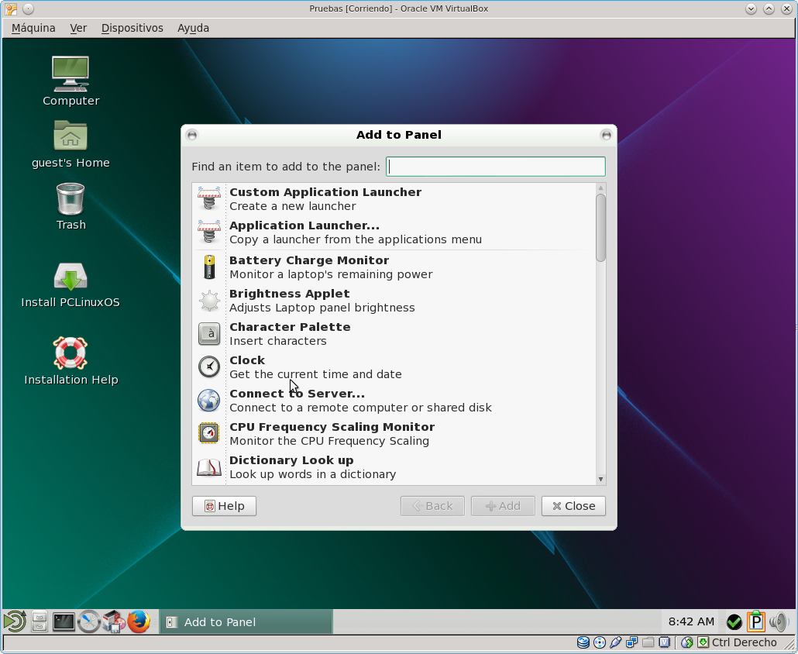Click the Battery Charge Monitor icon
The width and height of the screenshot is (798, 654).
(x=208, y=267)
